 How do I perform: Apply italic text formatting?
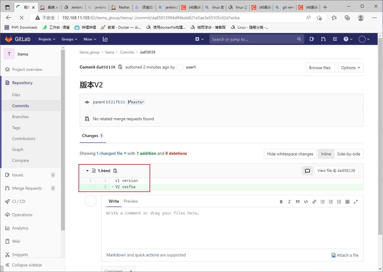point(289,202)
